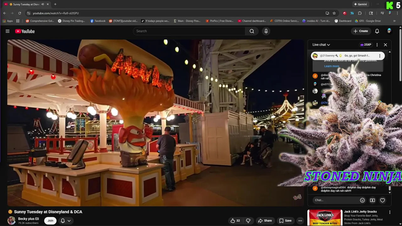Click the page vertical scrollbar

point(400,55)
